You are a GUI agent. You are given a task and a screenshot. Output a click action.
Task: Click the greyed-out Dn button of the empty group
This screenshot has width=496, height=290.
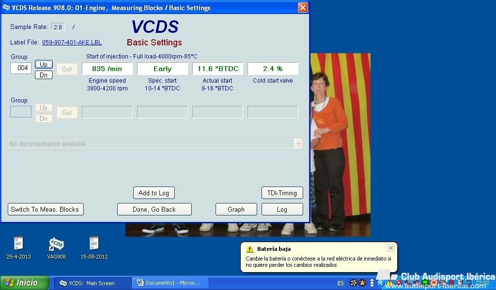pyautogui.click(x=44, y=118)
